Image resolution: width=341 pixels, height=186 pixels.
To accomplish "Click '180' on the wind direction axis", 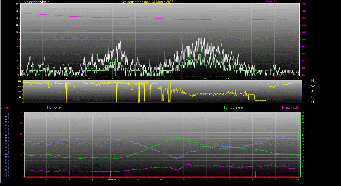I will point(19,92).
